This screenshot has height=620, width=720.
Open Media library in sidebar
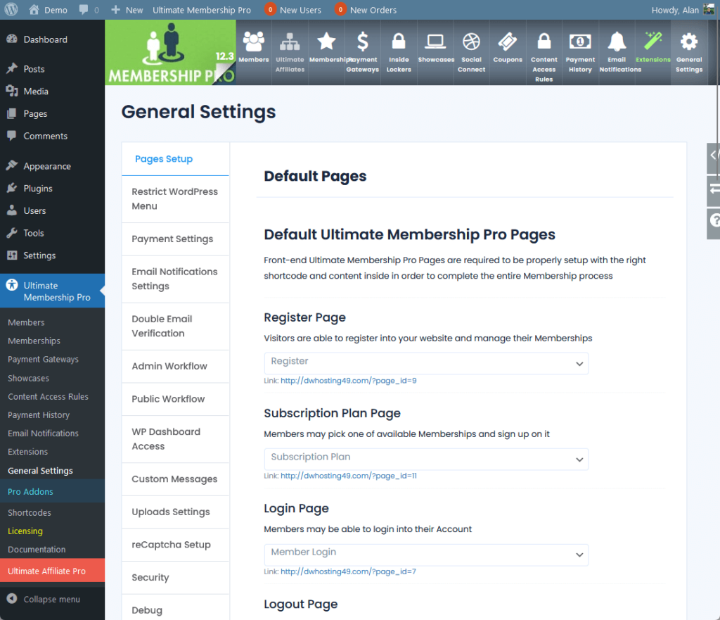36,91
